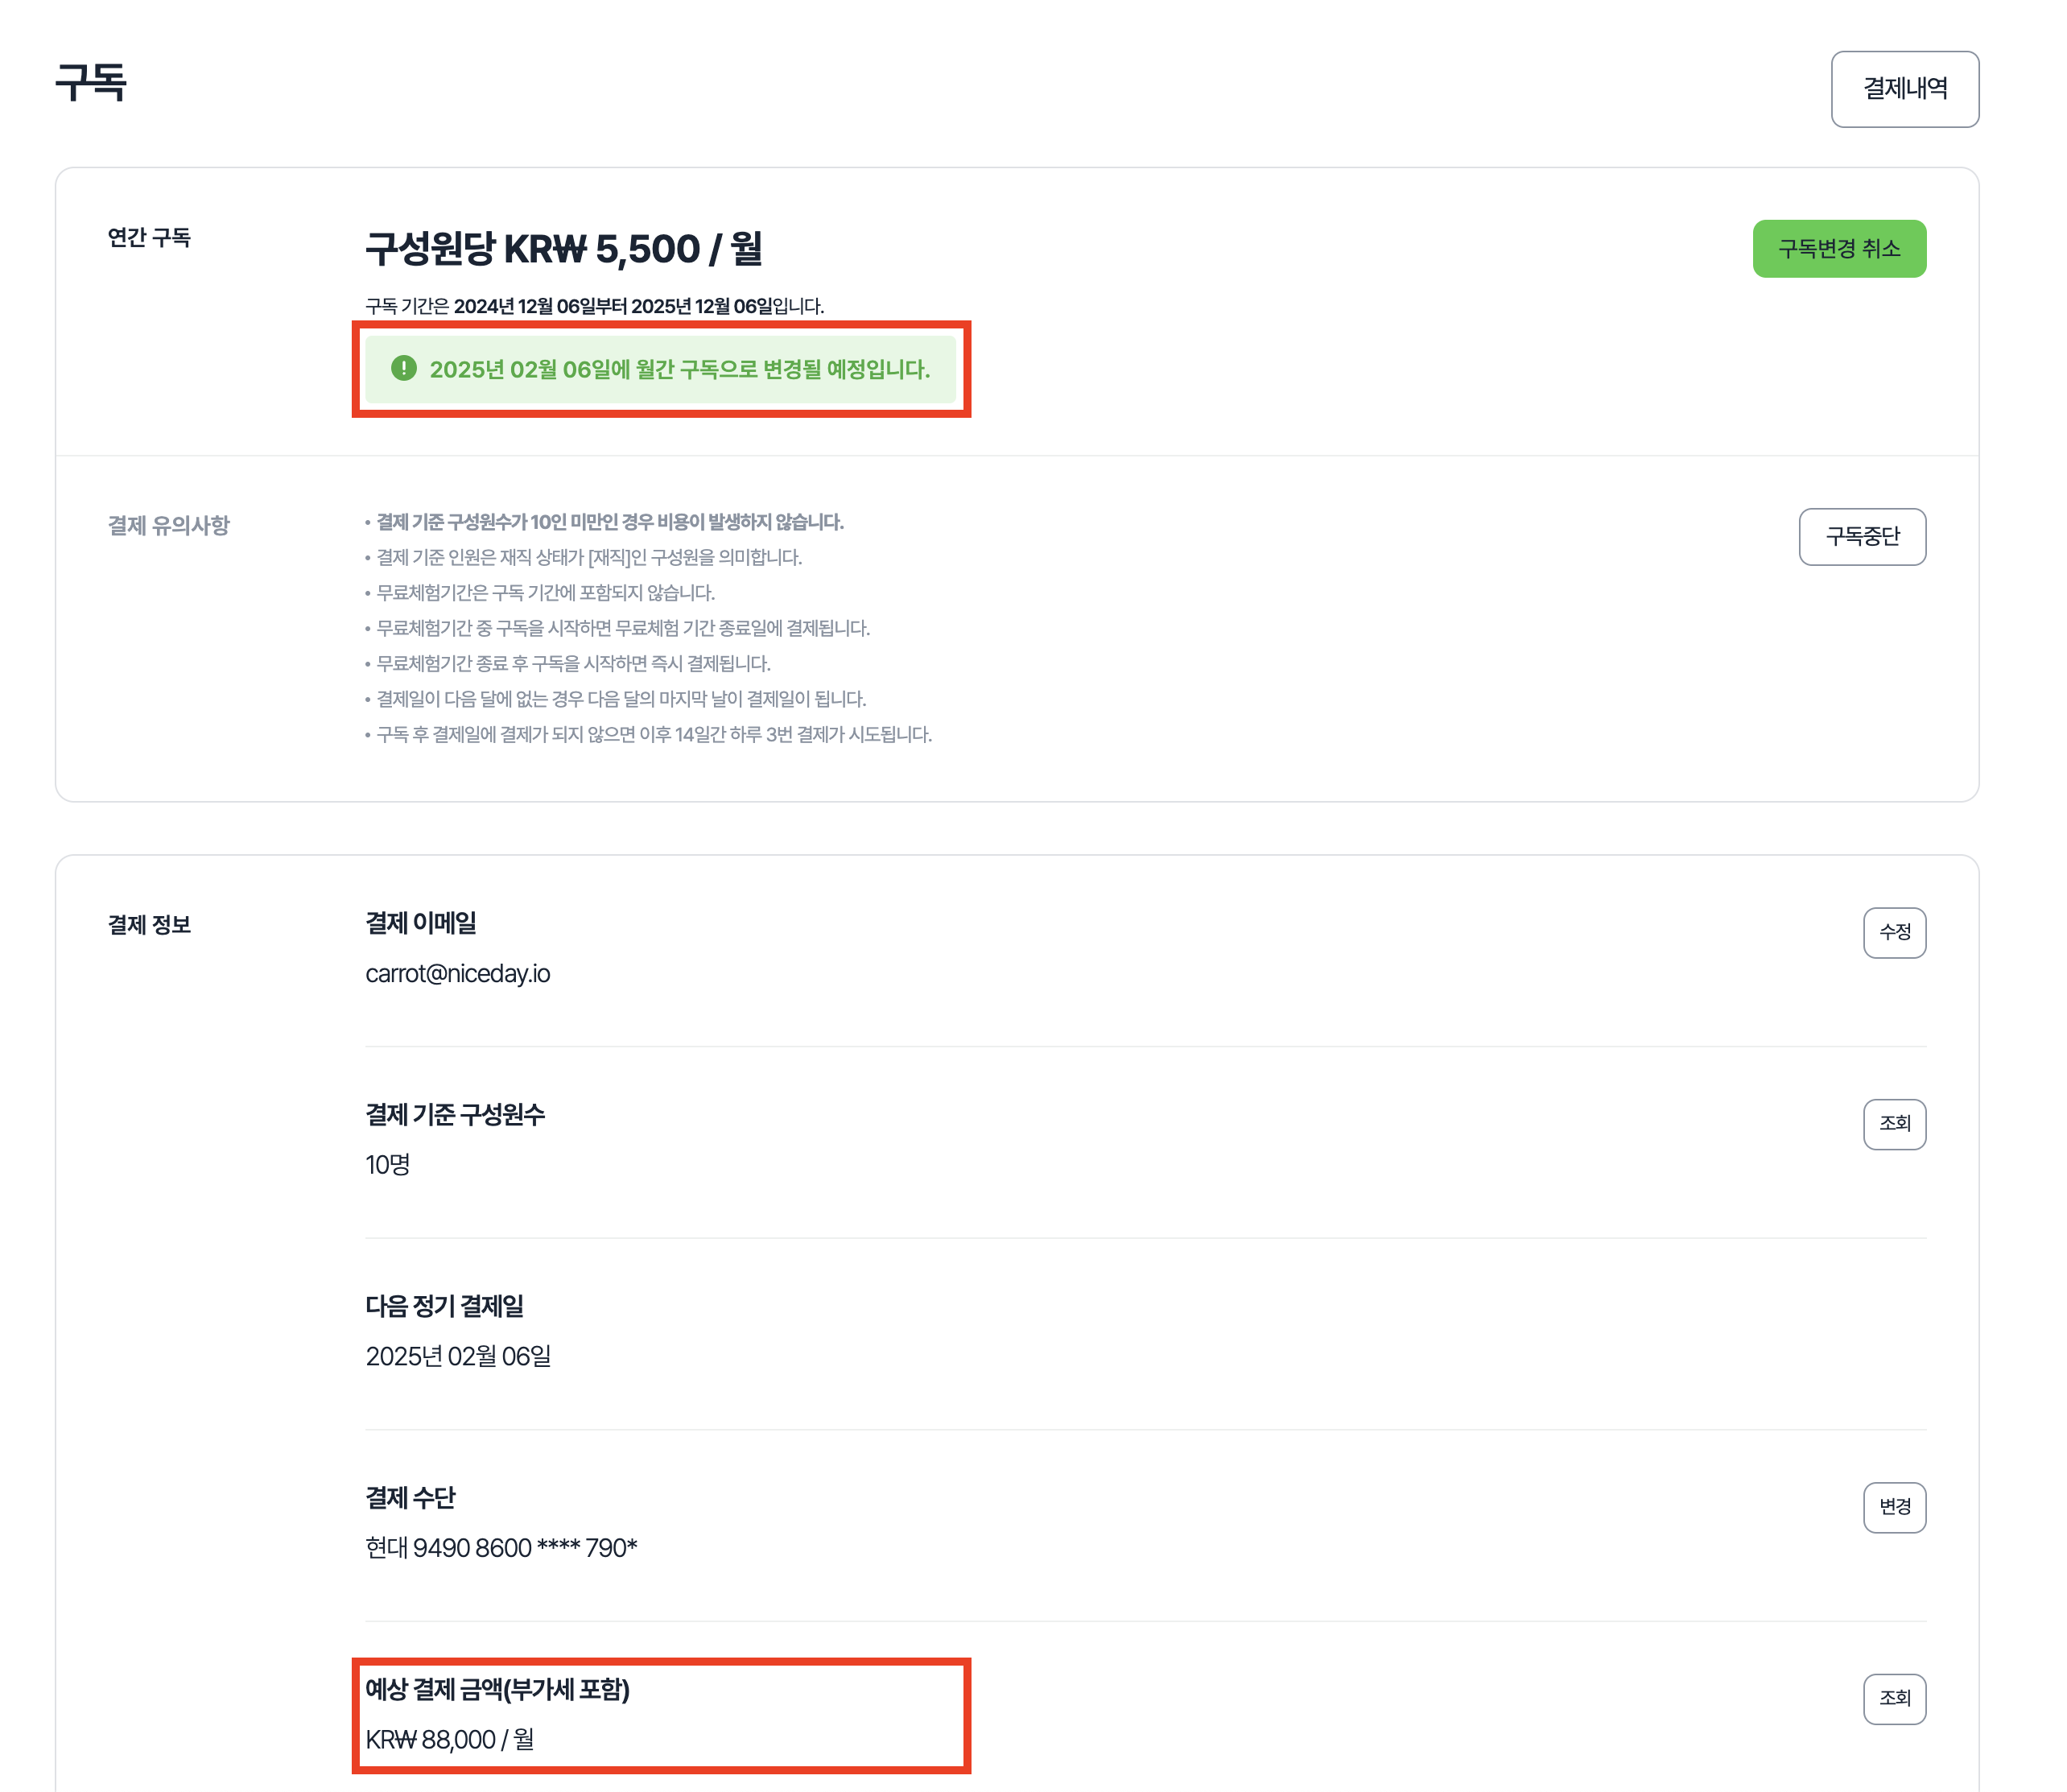The width and height of the screenshot is (2067, 1792).
Task: Click the 10명 member count value
Action: [387, 1165]
